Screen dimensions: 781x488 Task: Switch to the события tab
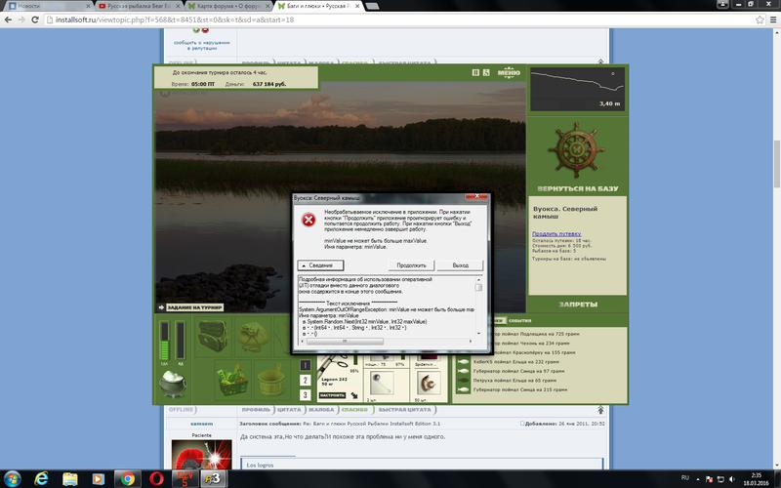(x=519, y=321)
